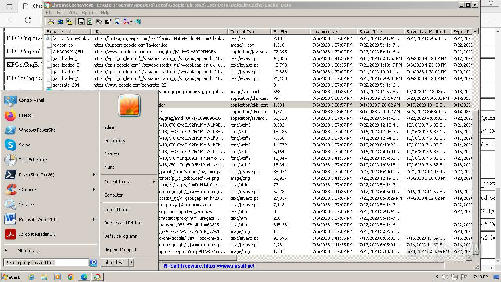Sort by the URL column header
This screenshot has width=501, height=282.
pyautogui.click(x=159, y=32)
